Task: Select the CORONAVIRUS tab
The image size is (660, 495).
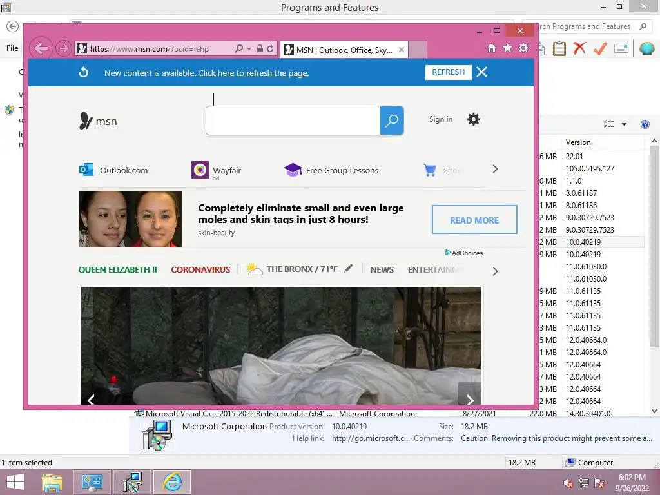Action: click(x=200, y=270)
